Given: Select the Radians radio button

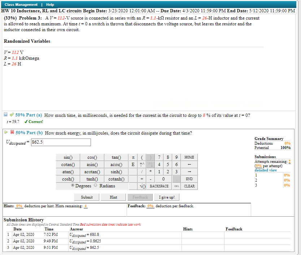Looking at the screenshot, I should pyautogui.click(x=95, y=186).
